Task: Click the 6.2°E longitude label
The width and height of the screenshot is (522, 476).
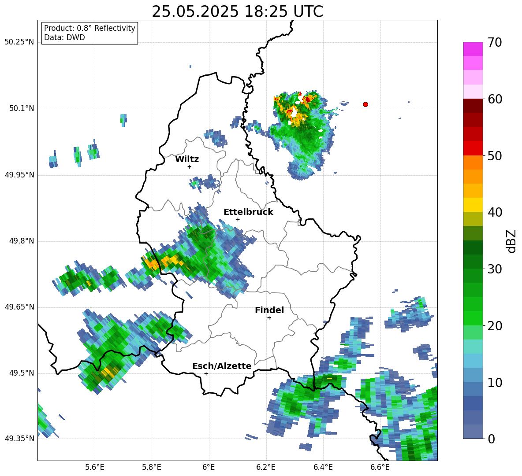Action: tap(266, 467)
